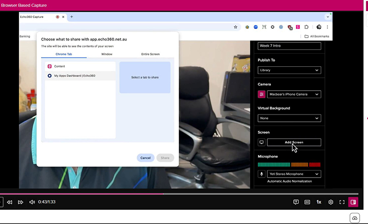
Task: Open the Publish To Library dropdown
Action: point(289,70)
